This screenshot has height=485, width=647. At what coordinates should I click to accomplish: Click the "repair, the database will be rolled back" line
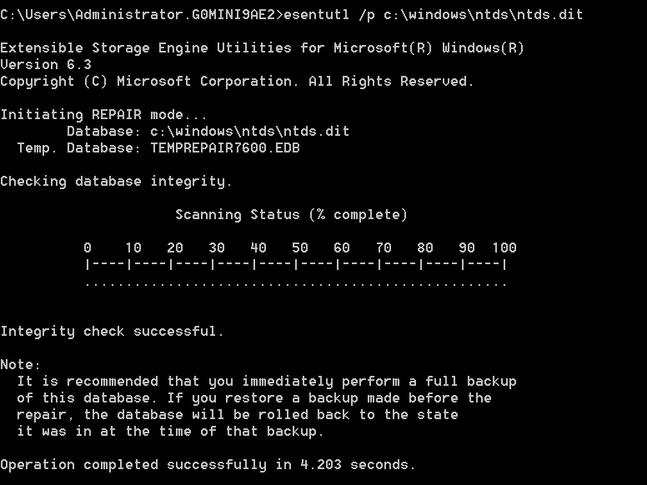pyautogui.click(x=237, y=415)
